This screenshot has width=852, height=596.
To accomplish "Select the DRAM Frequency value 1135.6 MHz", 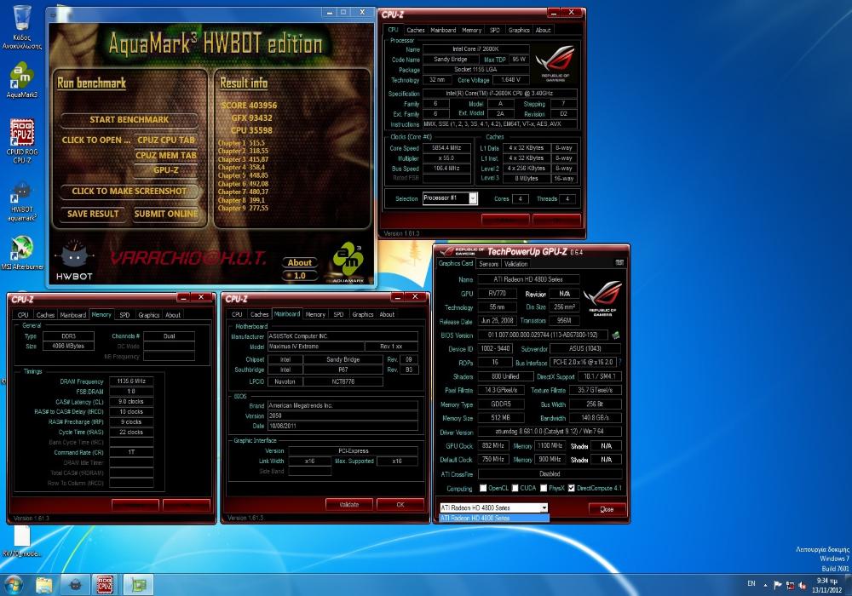I will [x=131, y=381].
